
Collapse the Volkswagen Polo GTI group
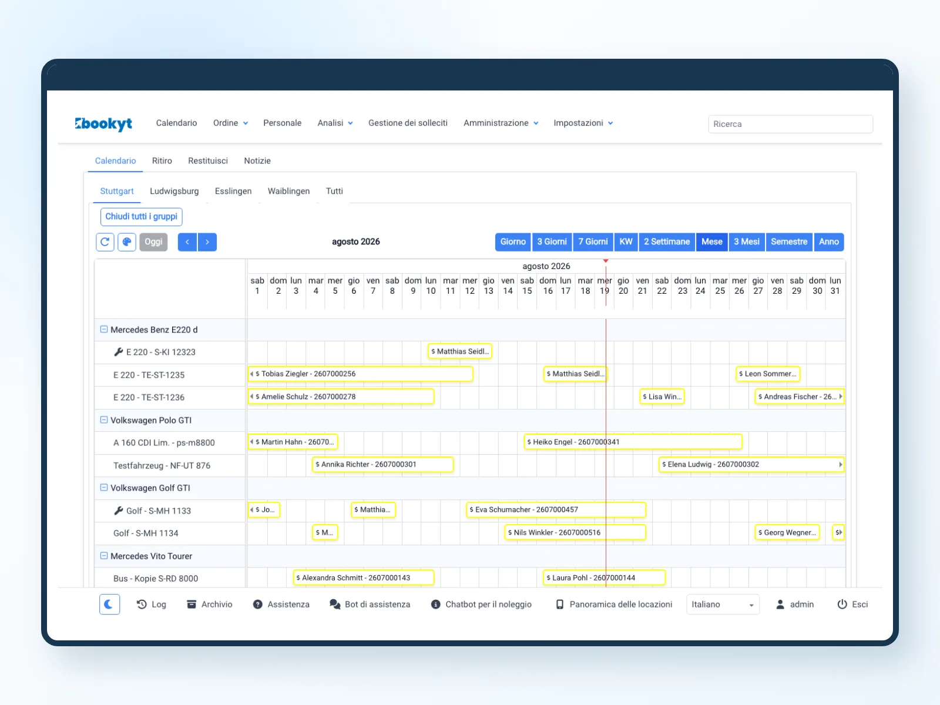pyautogui.click(x=104, y=420)
